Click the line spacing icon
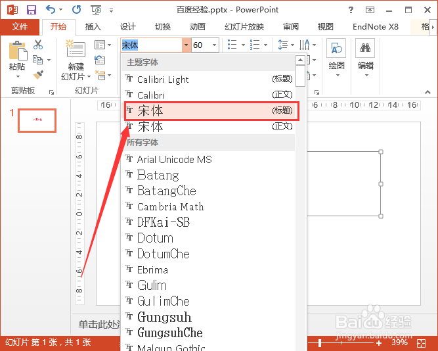The width and height of the screenshot is (438, 351). (282, 45)
